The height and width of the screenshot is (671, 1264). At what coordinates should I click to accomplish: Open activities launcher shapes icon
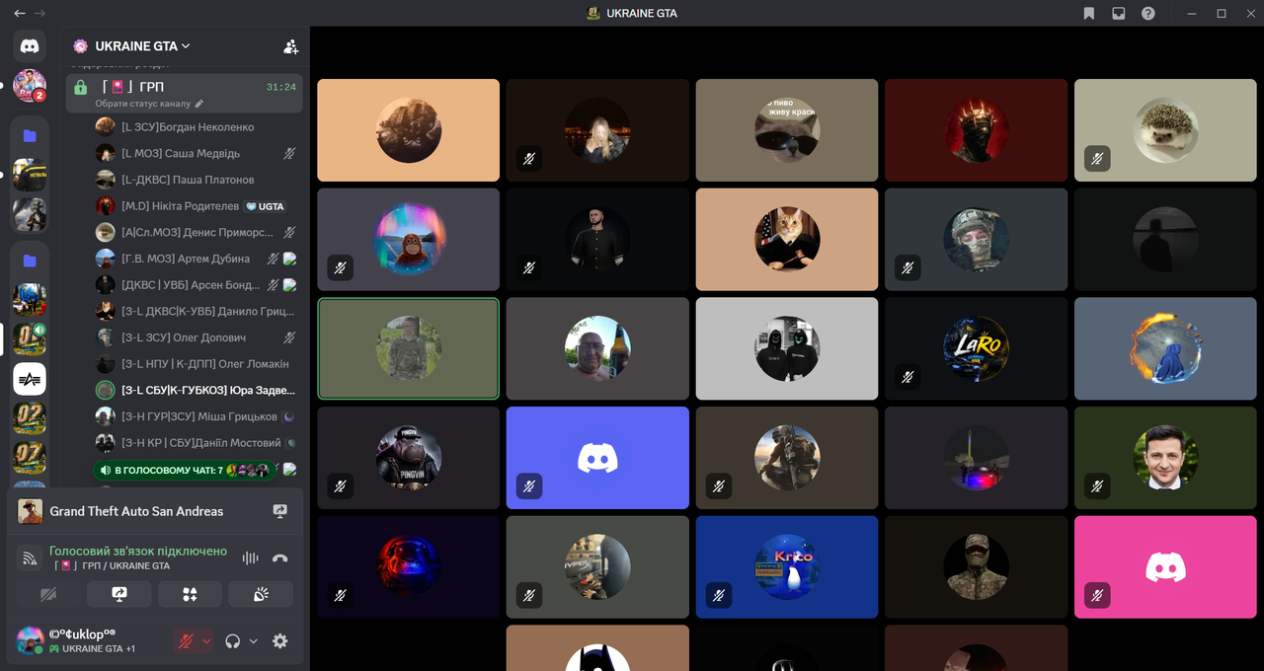[x=190, y=594]
